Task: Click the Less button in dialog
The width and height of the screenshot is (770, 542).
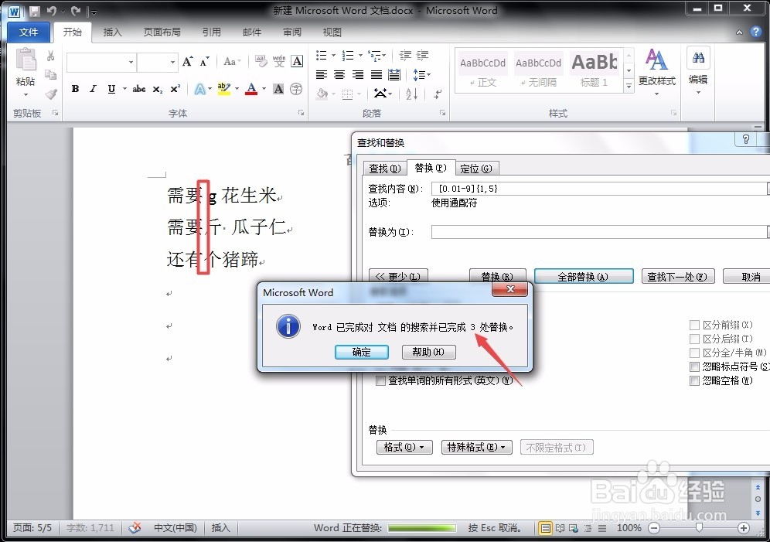Action: pyautogui.click(x=398, y=276)
